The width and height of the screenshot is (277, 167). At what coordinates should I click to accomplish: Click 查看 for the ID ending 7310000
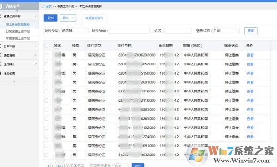(x=250, y=92)
